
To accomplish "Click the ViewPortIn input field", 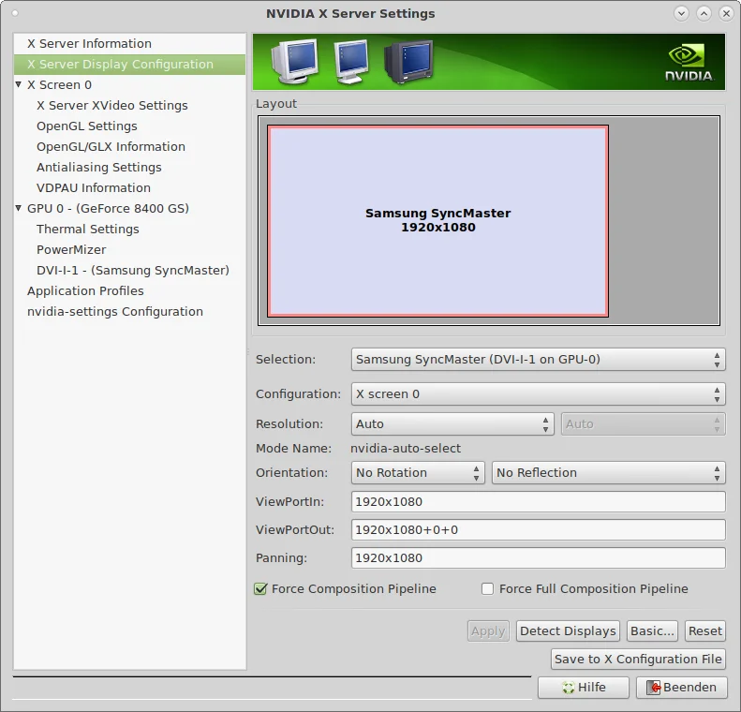I will [538, 502].
